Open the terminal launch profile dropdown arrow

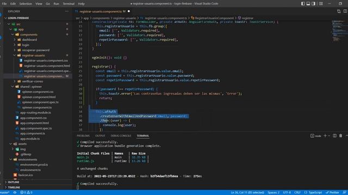click(x=329, y=136)
